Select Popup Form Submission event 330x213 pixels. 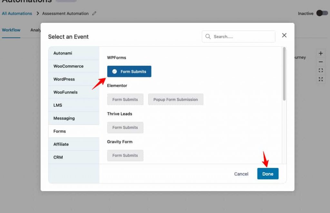pos(176,99)
